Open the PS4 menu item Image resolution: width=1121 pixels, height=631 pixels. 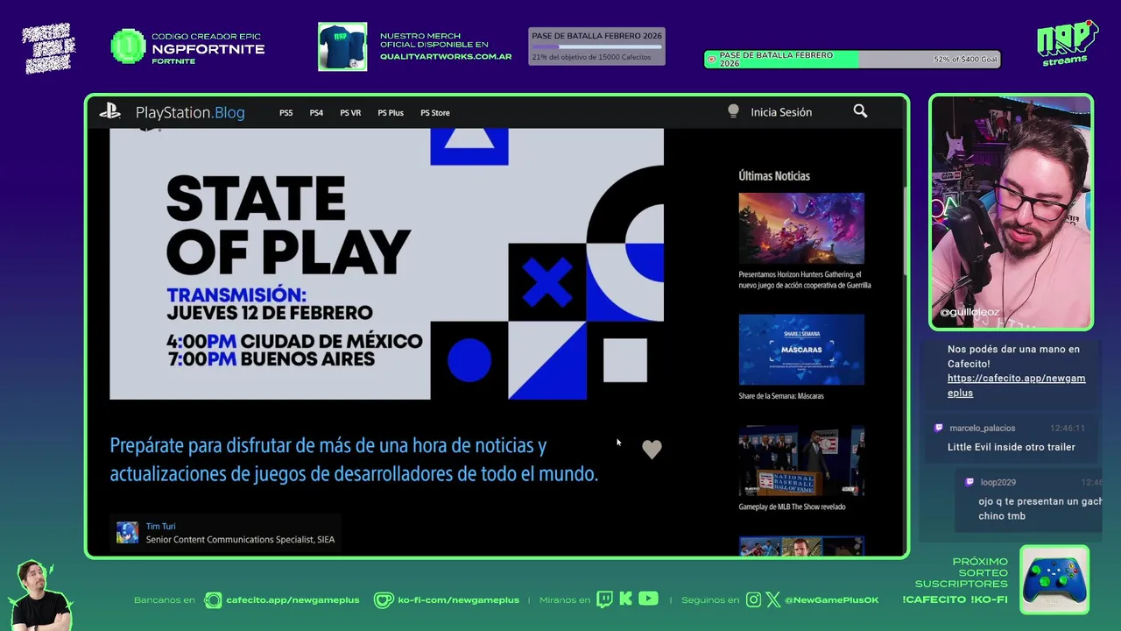316,112
